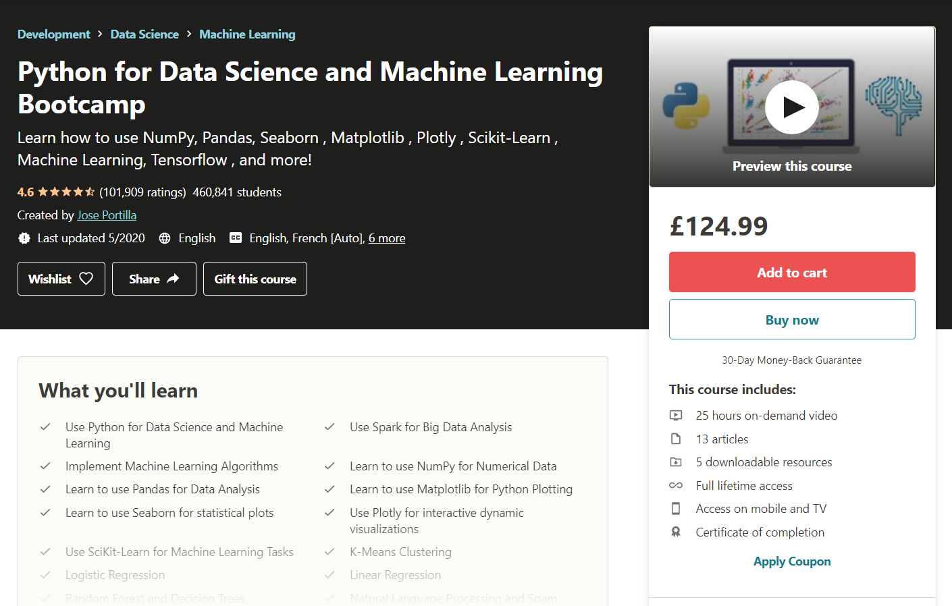
Task: Click the heart icon in Wishlist
Action: (86, 279)
